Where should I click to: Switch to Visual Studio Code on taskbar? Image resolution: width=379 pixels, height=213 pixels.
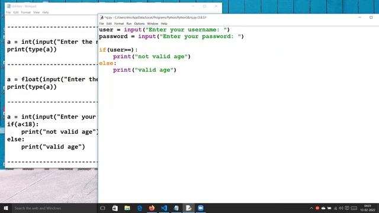pyautogui.click(x=164, y=208)
